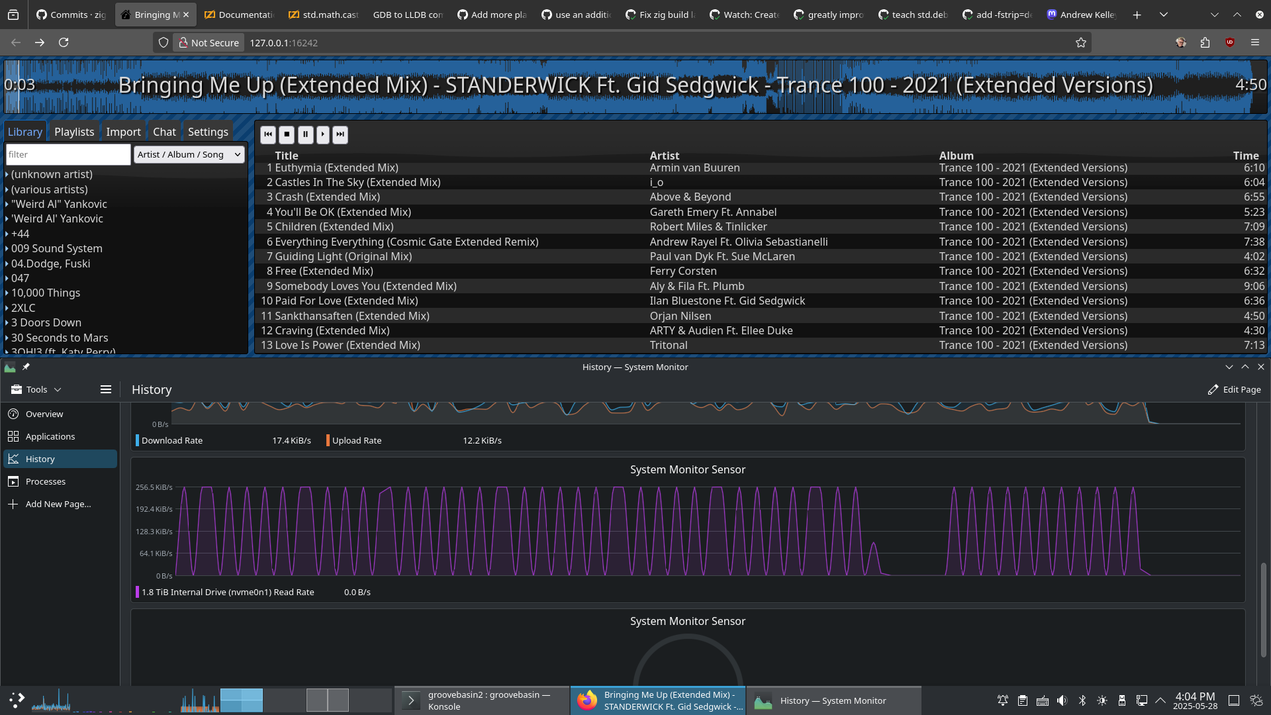
Task: Open screen brightness tray icon
Action: (x=1102, y=700)
